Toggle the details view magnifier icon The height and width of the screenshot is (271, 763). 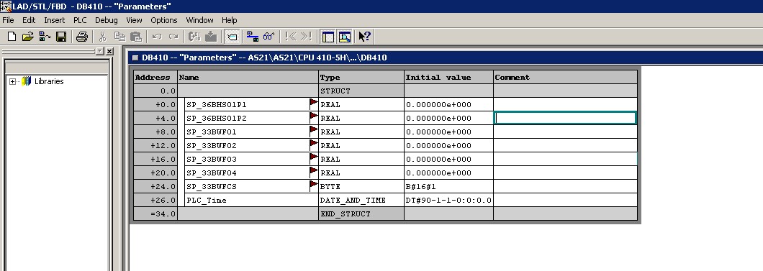pyautogui.click(x=345, y=37)
